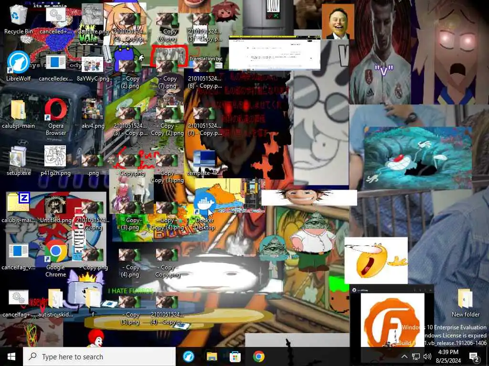Select the - Copy - Copy.png file

(167, 263)
